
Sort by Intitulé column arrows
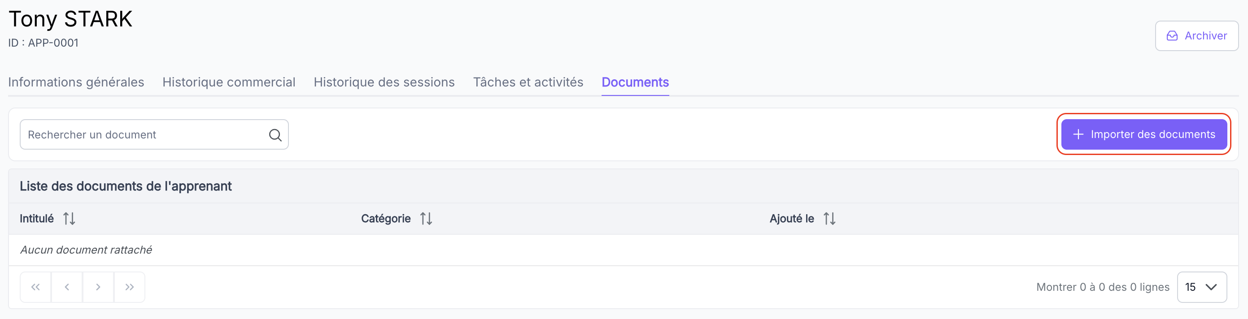[x=69, y=219]
